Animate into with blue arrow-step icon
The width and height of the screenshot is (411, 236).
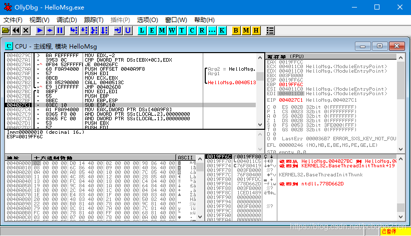(x=50, y=31)
